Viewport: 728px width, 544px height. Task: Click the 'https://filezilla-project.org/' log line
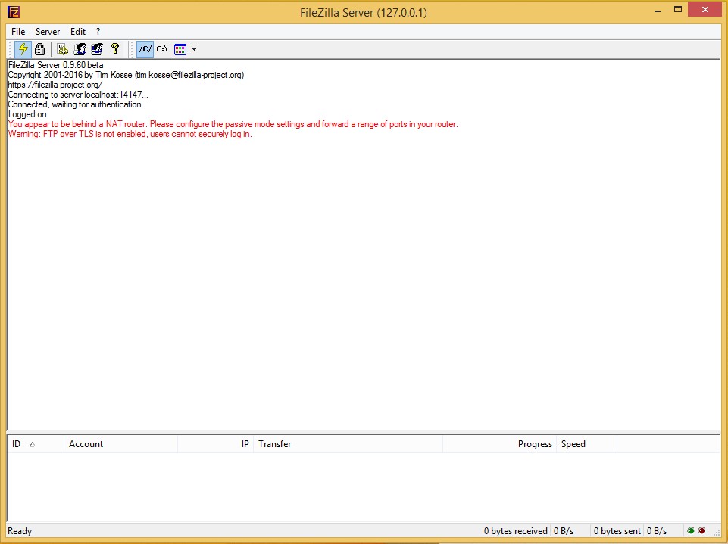click(55, 85)
